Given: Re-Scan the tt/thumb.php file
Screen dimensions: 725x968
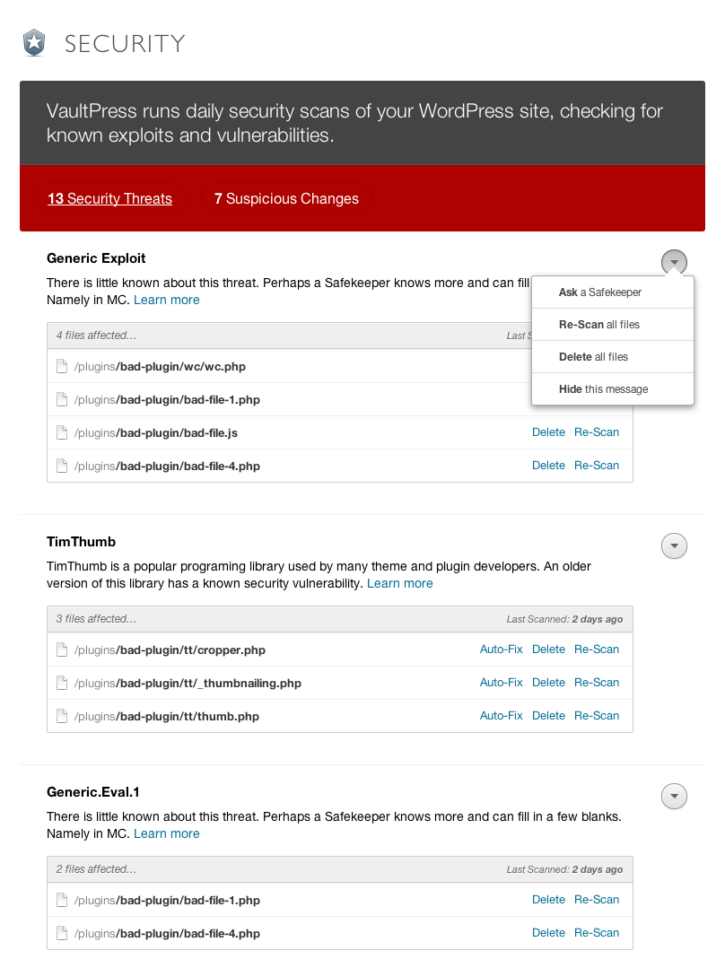Looking at the screenshot, I should [x=597, y=716].
